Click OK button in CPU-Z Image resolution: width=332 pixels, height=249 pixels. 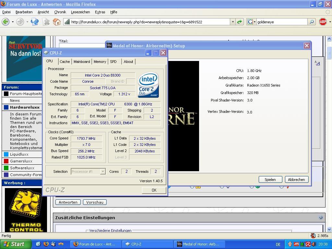pyautogui.click(x=154, y=190)
